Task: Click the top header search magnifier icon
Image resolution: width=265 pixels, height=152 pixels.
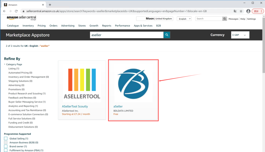Action: tap(224, 19)
